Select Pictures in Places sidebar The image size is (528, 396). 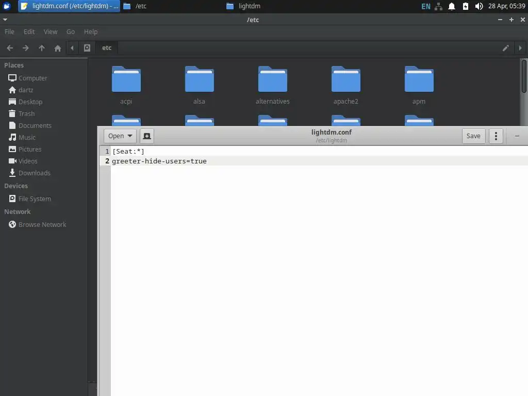(25, 149)
